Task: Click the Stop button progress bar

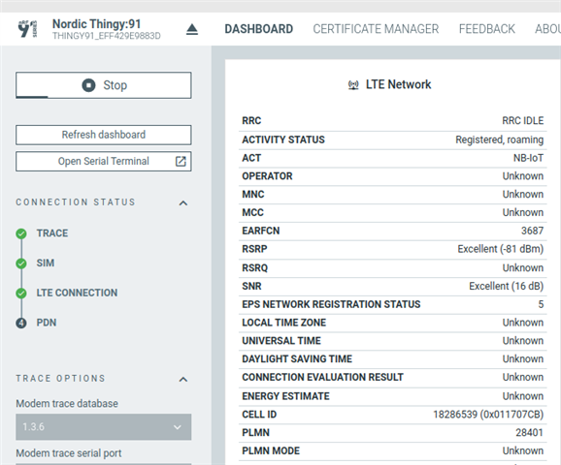Action: 32,97
